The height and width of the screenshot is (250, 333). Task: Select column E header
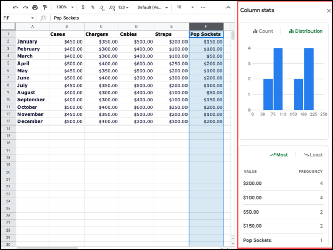point(171,26)
